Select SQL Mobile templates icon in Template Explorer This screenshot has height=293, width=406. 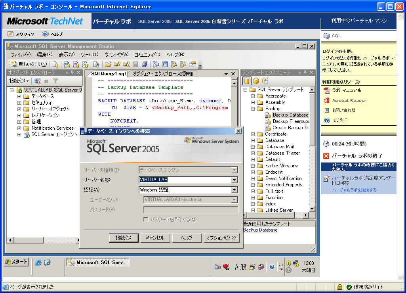point(265,81)
